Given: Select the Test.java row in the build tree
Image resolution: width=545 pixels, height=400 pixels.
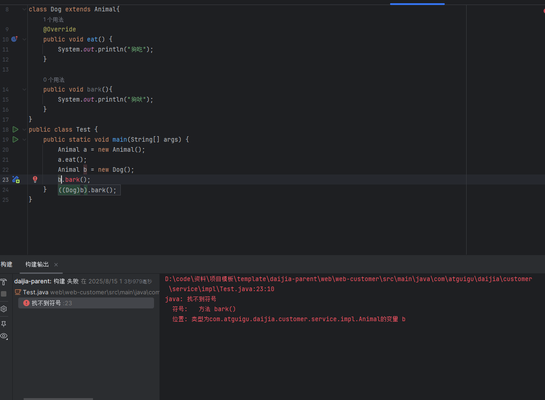Looking at the screenshot, I should tap(87, 292).
